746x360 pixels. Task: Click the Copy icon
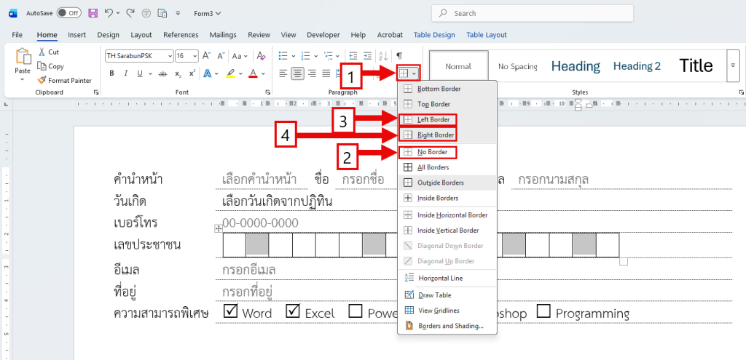[42, 66]
